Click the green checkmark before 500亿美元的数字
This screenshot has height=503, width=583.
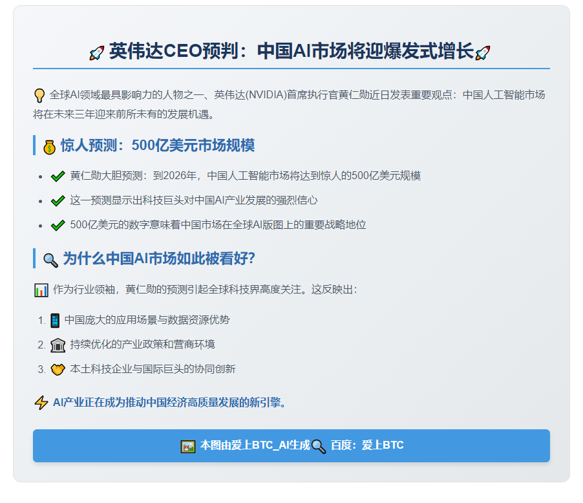tap(58, 226)
